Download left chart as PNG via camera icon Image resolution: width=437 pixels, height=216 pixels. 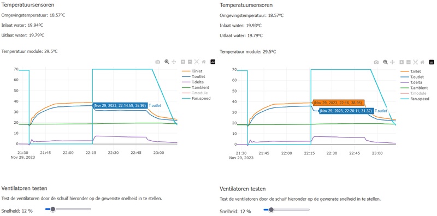coord(158,62)
